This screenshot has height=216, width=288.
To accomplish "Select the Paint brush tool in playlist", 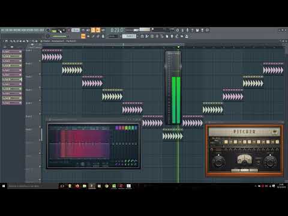I will 14,41.
